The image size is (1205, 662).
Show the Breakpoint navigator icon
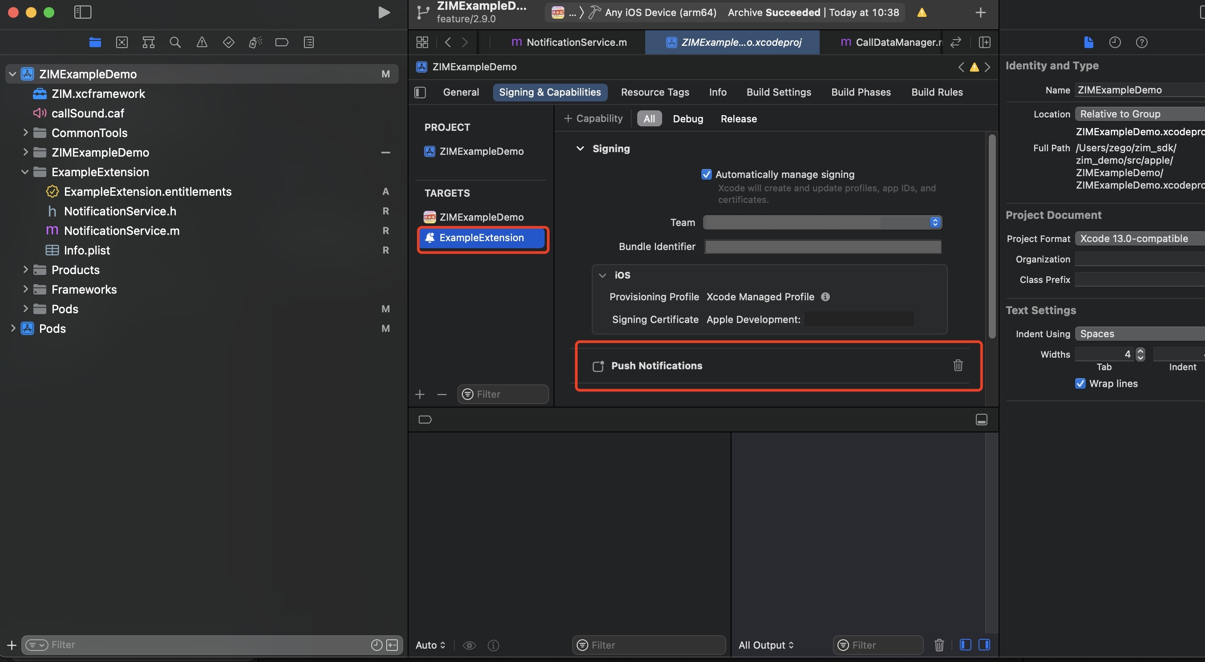[x=282, y=43]
